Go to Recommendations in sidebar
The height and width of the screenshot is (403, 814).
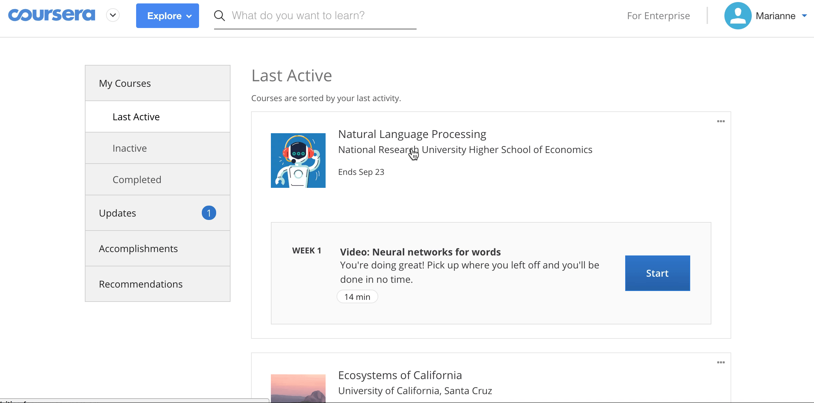[x=141, y=284]
